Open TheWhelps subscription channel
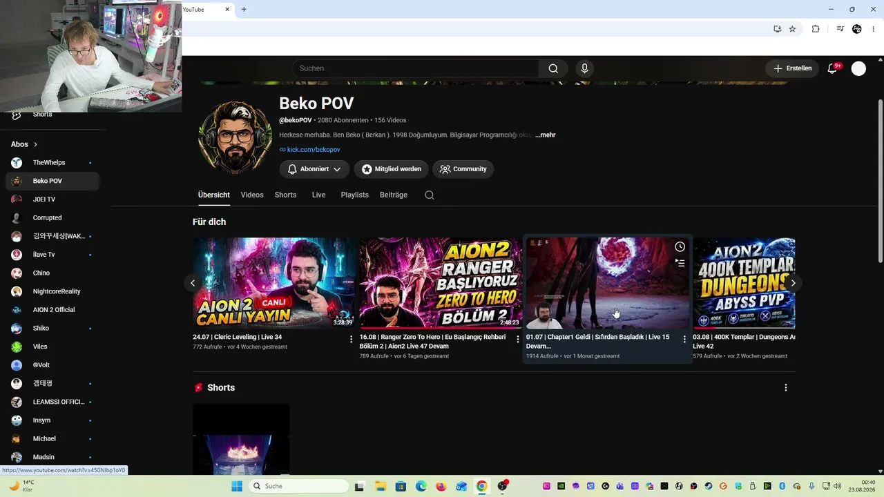 coord(52,163)
